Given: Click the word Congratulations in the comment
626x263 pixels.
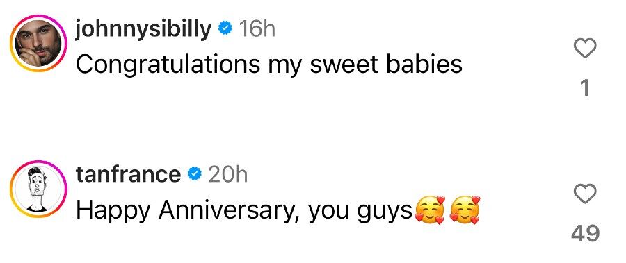Looking at the screenshot, I should click(168, 65).
